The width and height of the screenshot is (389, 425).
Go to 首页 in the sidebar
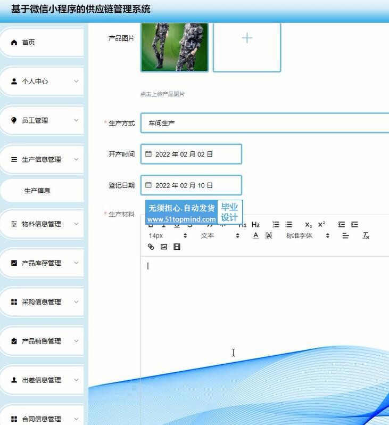[42, 42]
